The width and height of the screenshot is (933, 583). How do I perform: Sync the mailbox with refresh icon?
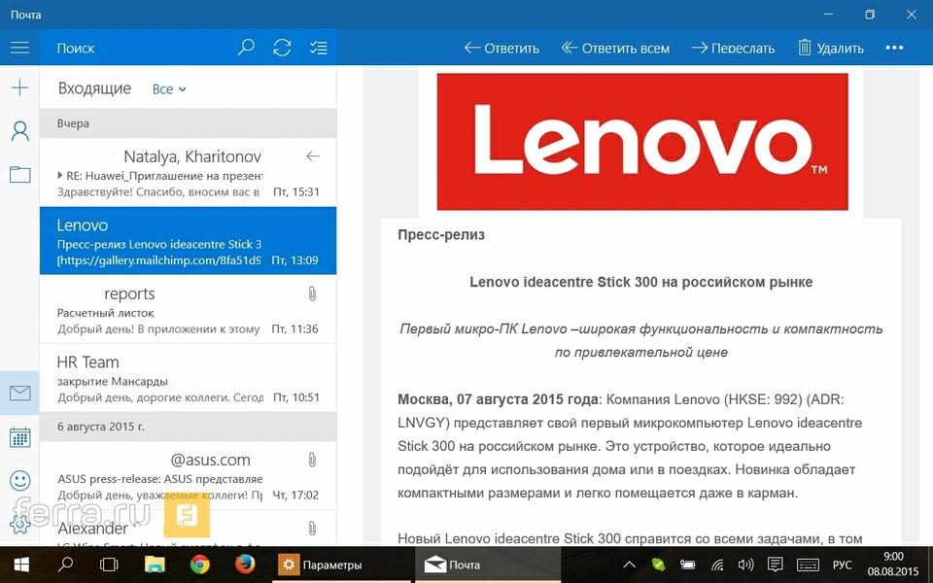tap(282, 48)
